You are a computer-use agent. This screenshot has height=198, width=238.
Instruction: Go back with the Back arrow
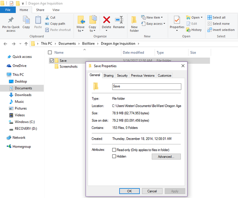coord(6,44)
